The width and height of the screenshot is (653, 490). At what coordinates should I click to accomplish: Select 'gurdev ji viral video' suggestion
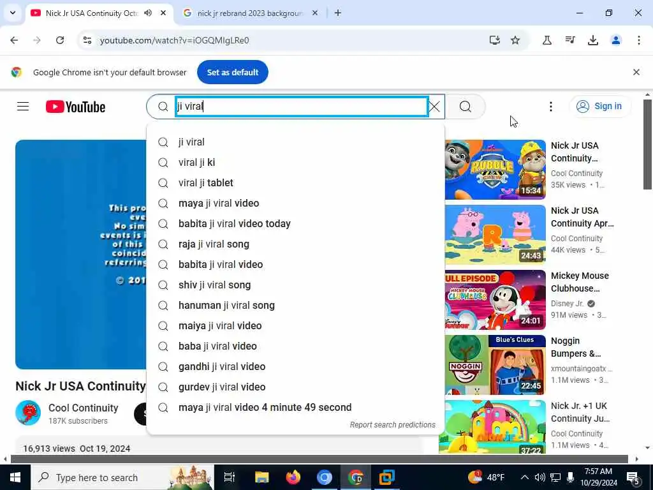click(x=296, y=387)
